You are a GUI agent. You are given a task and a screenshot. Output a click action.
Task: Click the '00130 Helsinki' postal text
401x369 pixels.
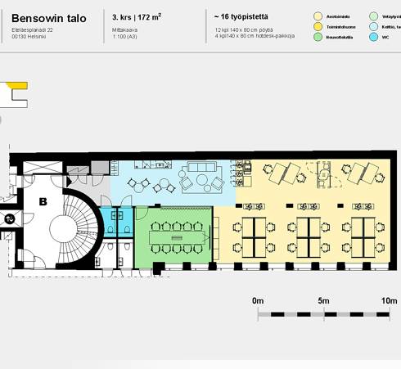(29, 37)
